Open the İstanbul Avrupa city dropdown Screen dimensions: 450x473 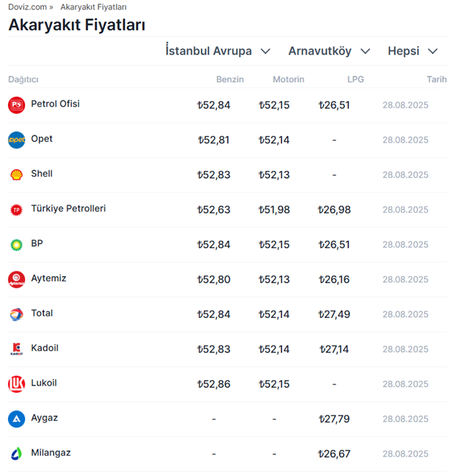217,51
